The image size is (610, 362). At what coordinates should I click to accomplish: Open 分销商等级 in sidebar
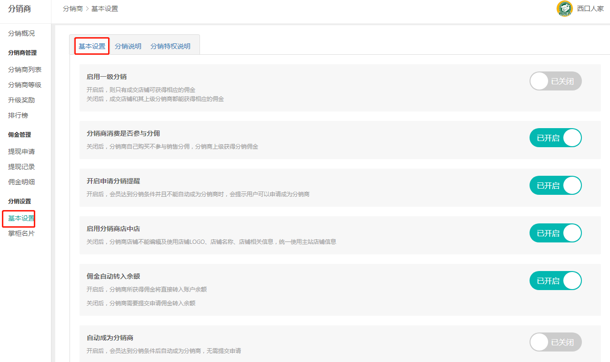tap(25, 85)
